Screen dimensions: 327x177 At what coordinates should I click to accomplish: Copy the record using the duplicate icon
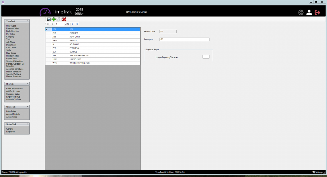59,19
